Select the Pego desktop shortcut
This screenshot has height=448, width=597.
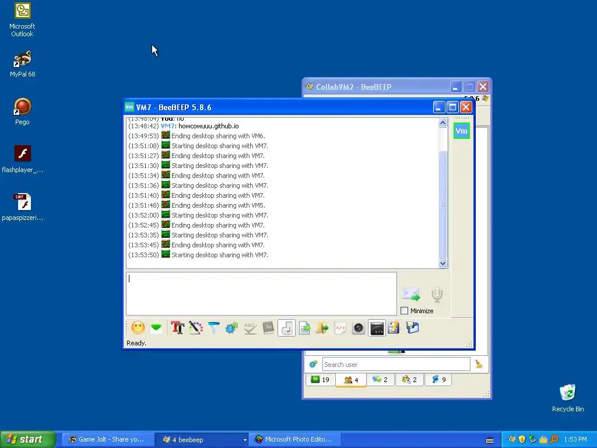[x=22, y=111]
